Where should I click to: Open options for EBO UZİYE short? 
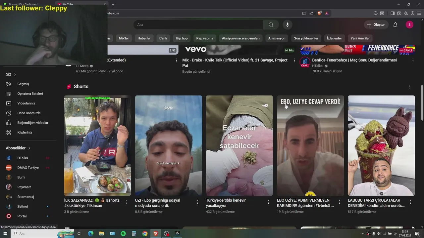tap(340, 202)
